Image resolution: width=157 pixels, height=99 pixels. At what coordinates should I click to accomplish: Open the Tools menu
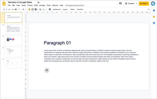(49, 5)
